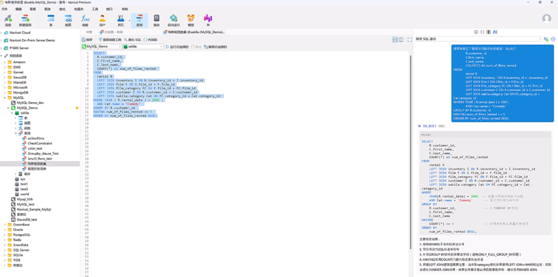Viewport: 558px width, 277px height.
Task: Open the 代码段 code snippet tool
Action: [x=150, y=40]
